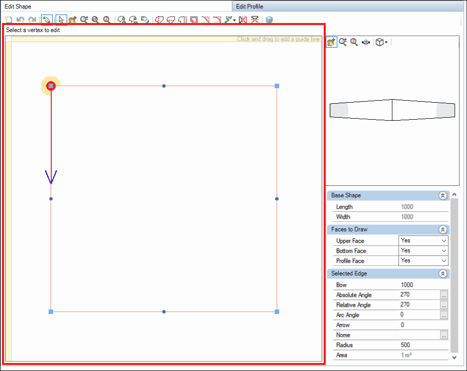This screenshot has width=467, height=371.
Task: Click the shape icon with dashed horizontal split
Action: (x=171, y=20)
